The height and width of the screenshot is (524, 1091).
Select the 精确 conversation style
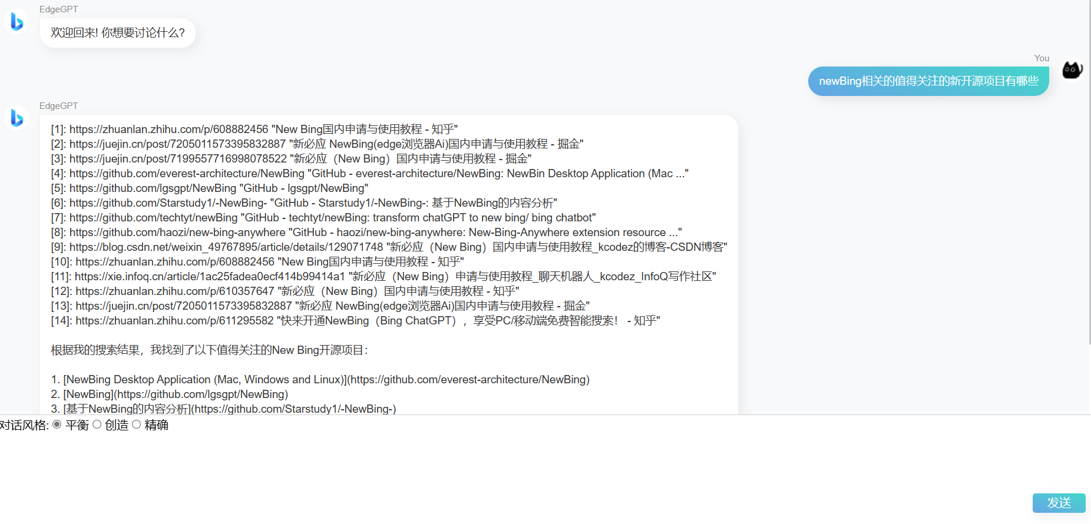[x=137, y=424]
